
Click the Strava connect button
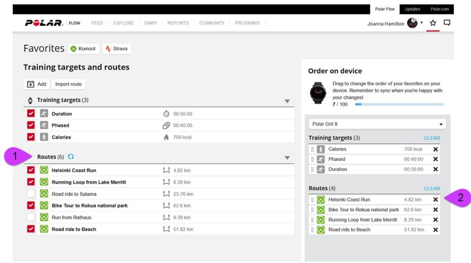click(x=117, y=49)
